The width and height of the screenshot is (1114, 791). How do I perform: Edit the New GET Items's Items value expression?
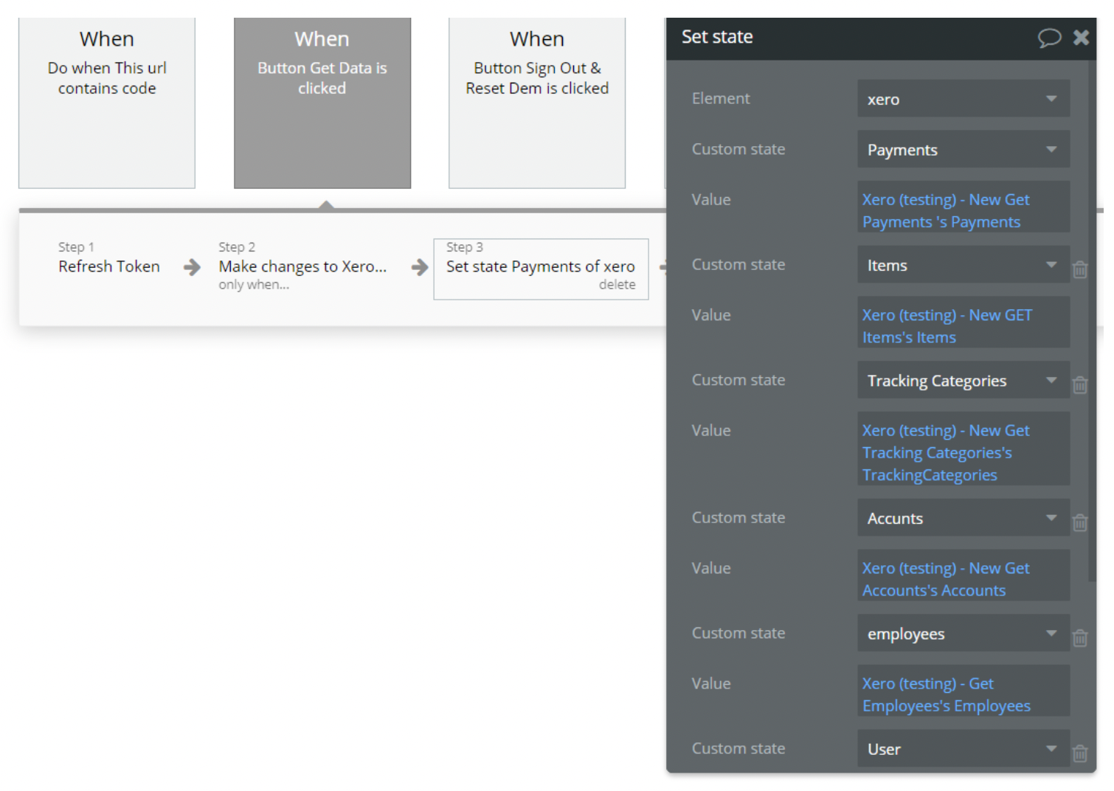coord(963,322)
